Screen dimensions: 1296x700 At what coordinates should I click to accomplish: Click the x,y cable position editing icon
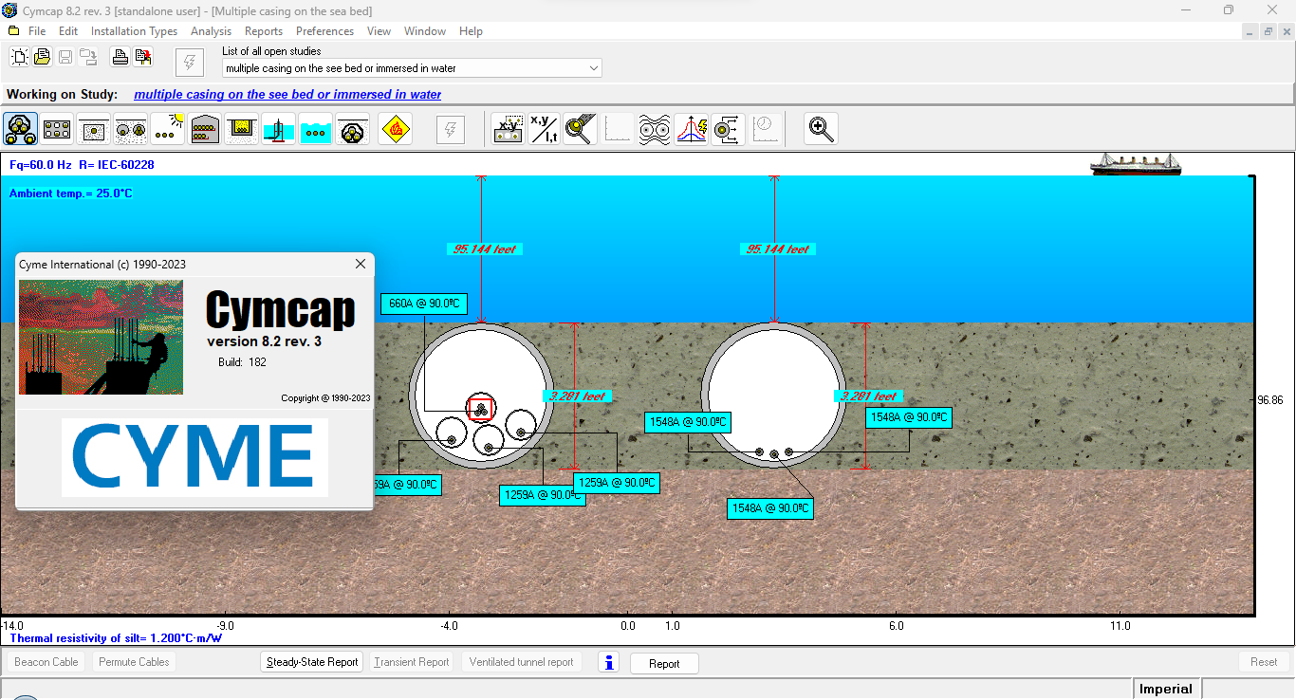[509, 128]
